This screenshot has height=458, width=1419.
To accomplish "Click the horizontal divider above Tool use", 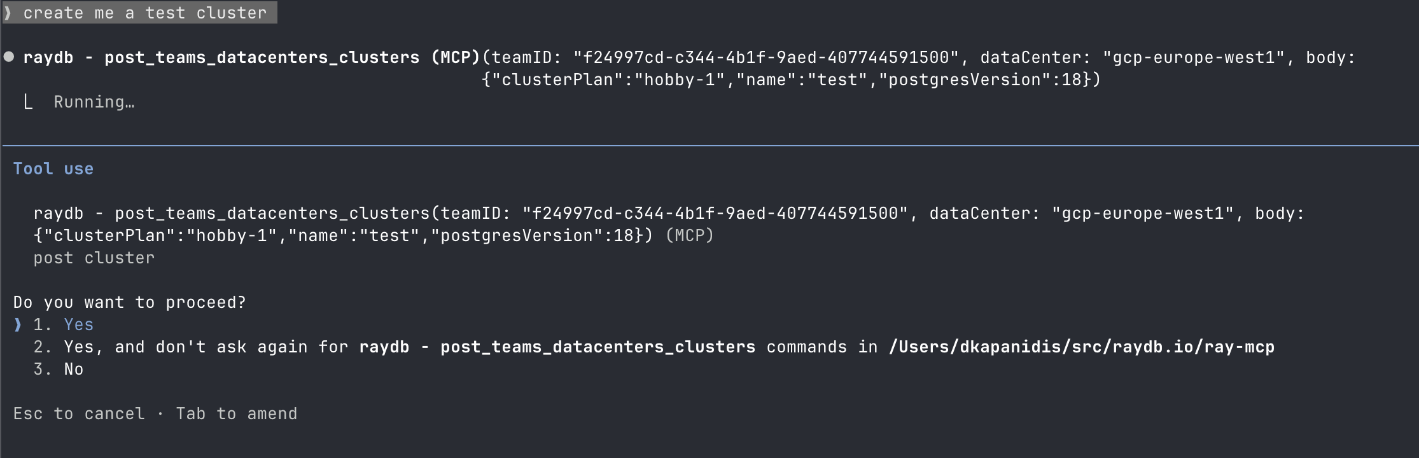I will click(x=709, y=146).
